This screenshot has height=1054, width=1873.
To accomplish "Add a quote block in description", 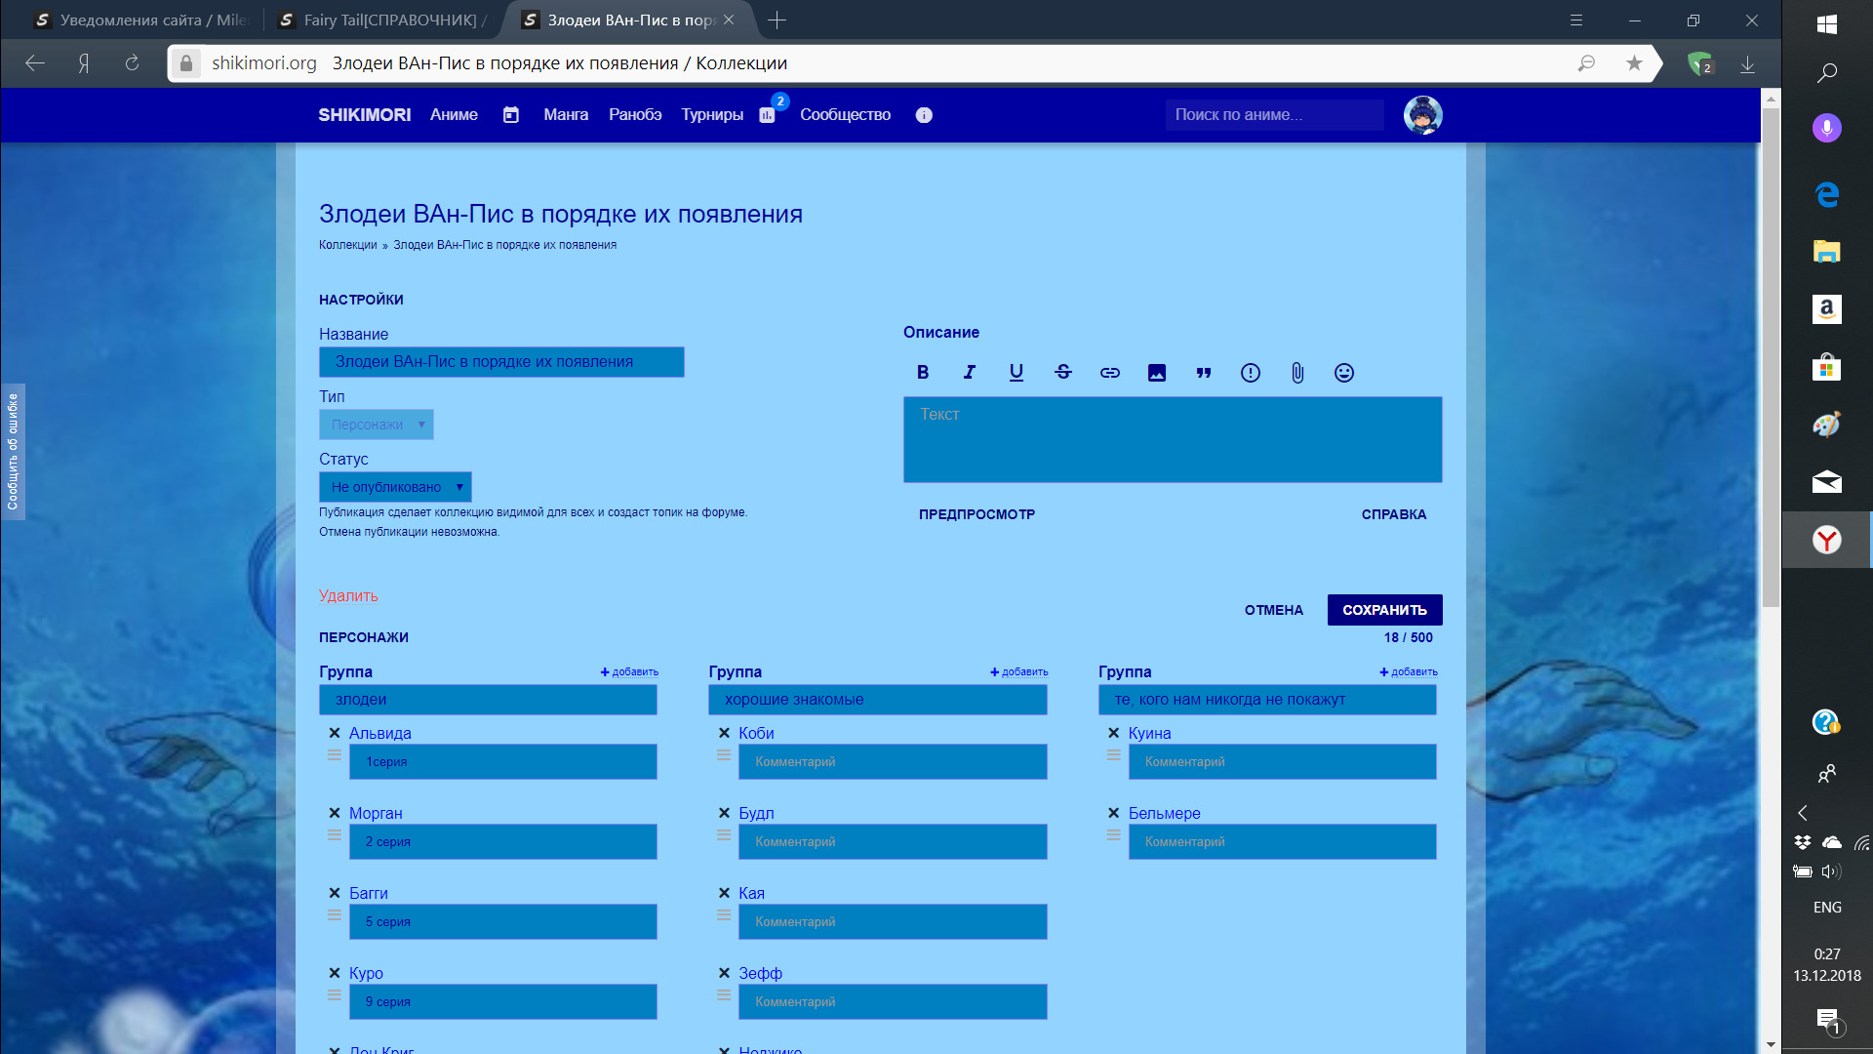I will (x=1204, y=373).
